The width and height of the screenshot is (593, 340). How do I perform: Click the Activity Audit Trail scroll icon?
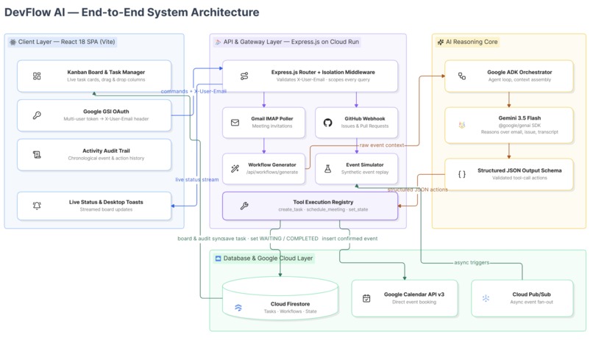pyautogui.click(x=37, y=155)
